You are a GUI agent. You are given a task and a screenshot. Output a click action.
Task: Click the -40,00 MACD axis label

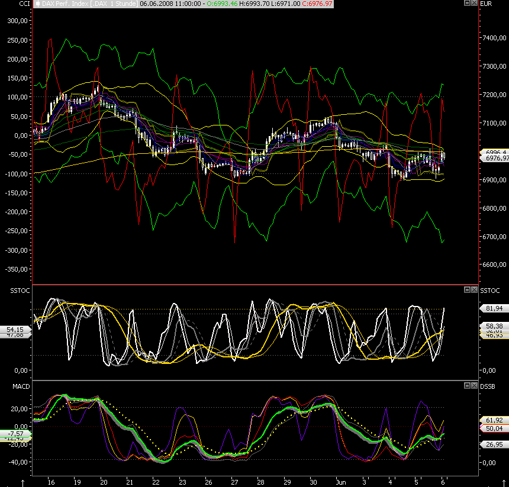click(x=19, y=462)
